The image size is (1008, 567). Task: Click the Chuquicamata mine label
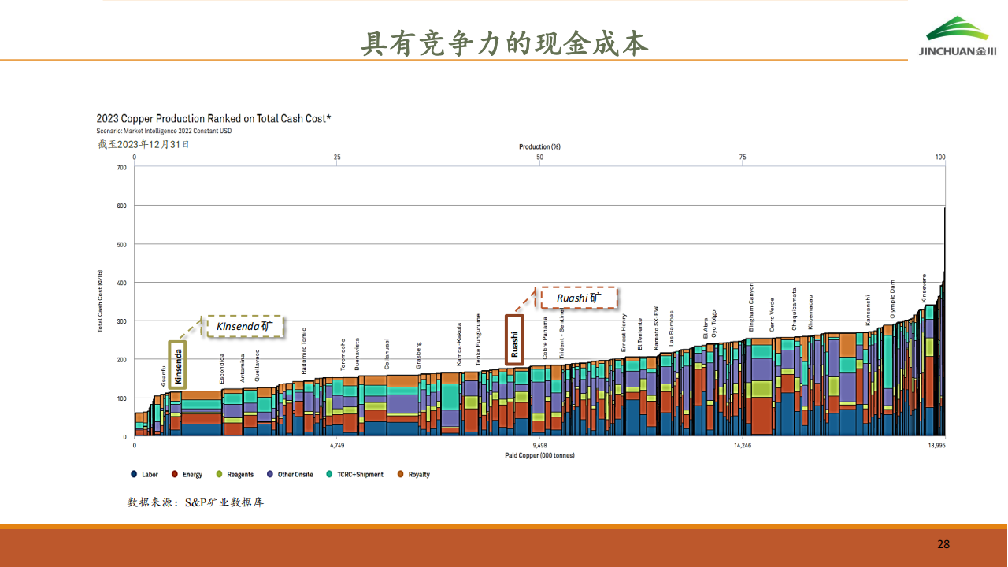(795, 309)
